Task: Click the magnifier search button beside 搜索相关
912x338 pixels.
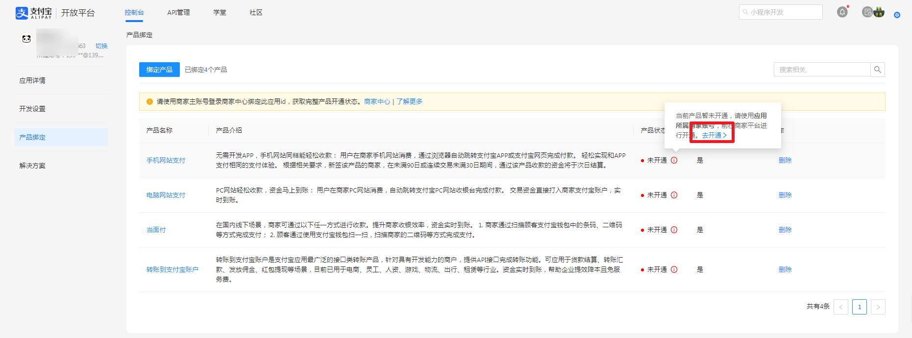Action: pos(878,70)
